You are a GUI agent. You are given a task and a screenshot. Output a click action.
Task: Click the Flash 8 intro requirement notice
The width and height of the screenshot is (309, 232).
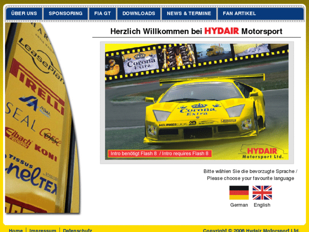point(160,154)
